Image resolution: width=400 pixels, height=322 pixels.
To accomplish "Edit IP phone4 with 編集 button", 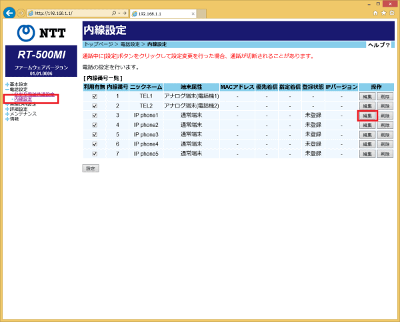I will pos(367,144).
